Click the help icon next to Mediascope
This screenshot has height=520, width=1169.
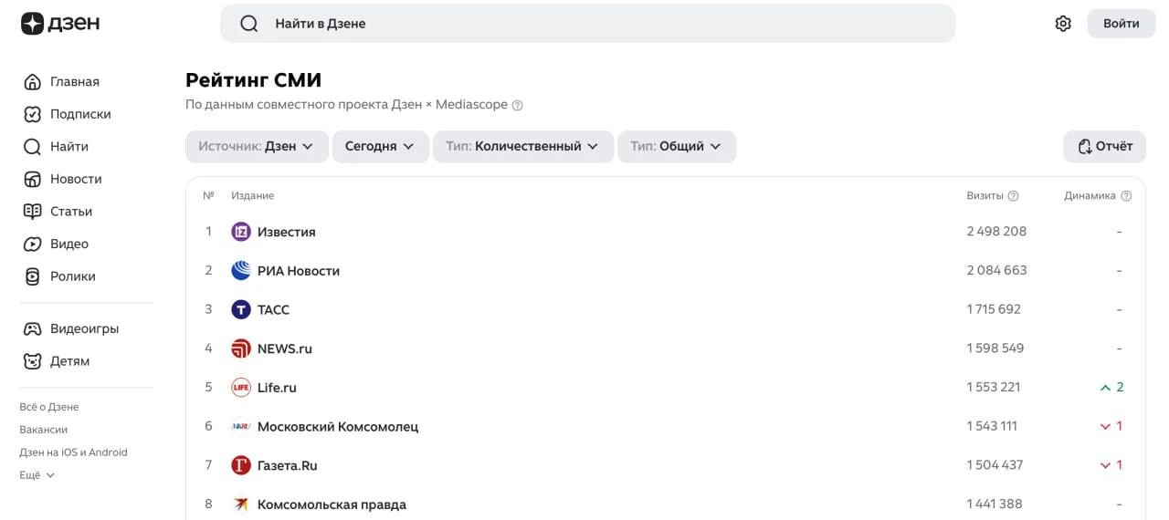[x=518, y=106]
